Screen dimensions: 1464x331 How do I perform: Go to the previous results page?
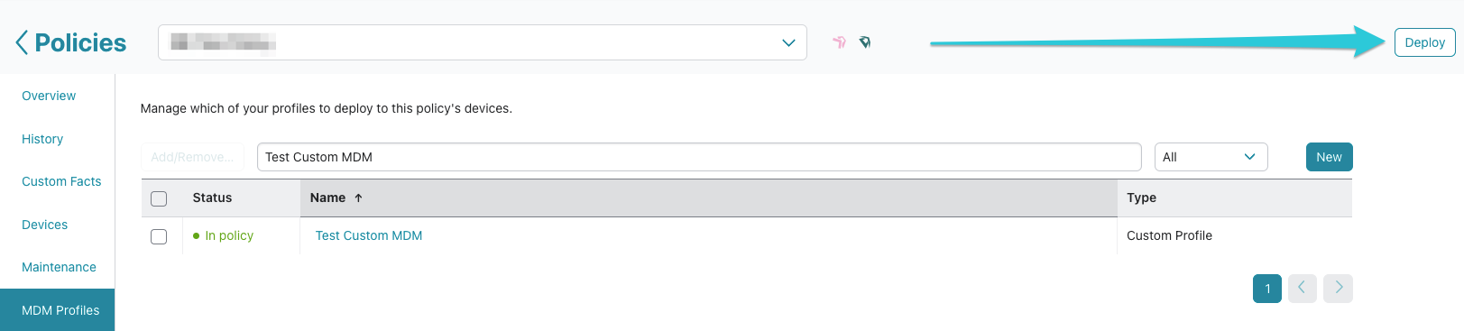[x=1302, y=289]
